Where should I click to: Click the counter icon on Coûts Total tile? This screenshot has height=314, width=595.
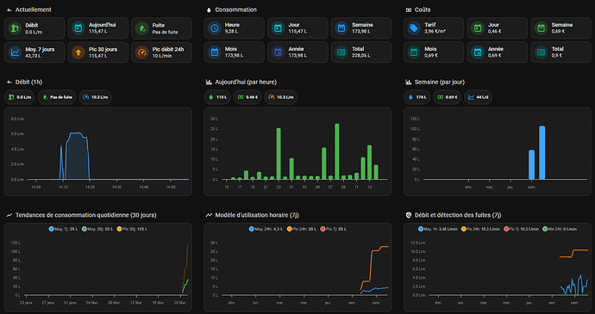[542, 52]
